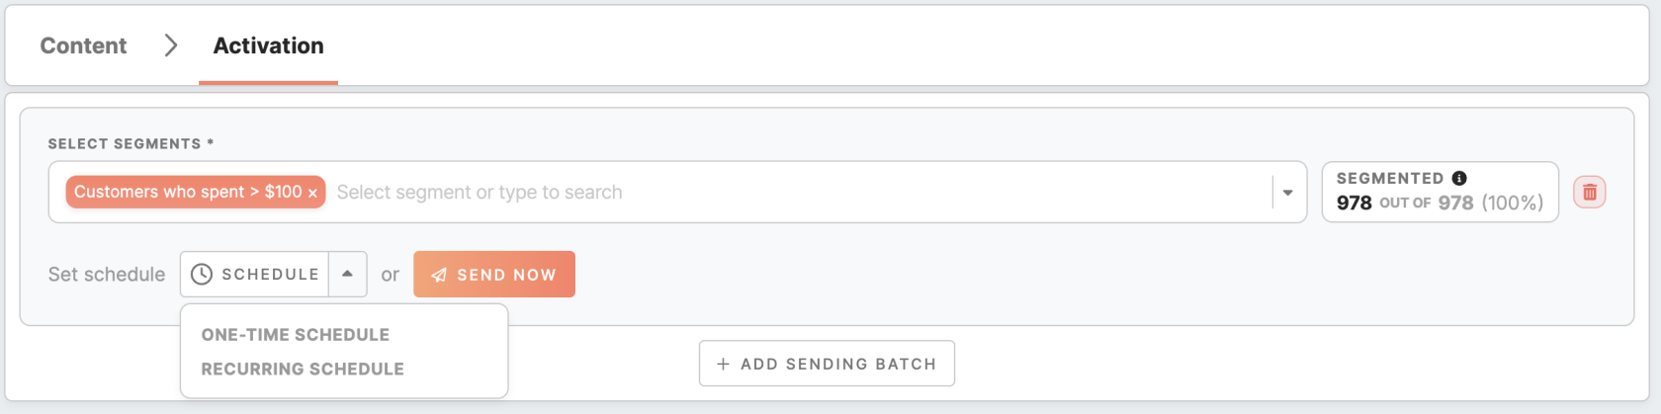Select the Activation tab
This screenshot has width=1661, height=414.
(x=269, y=45)
